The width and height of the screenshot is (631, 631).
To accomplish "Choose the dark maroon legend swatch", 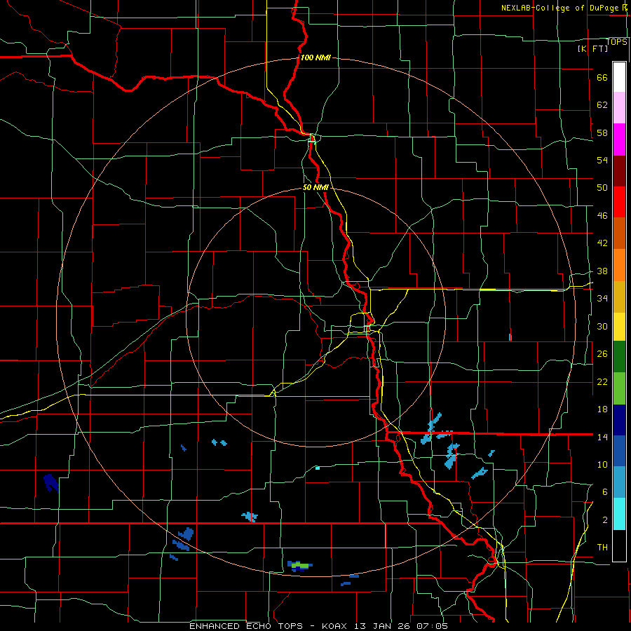I will [619, 171].
